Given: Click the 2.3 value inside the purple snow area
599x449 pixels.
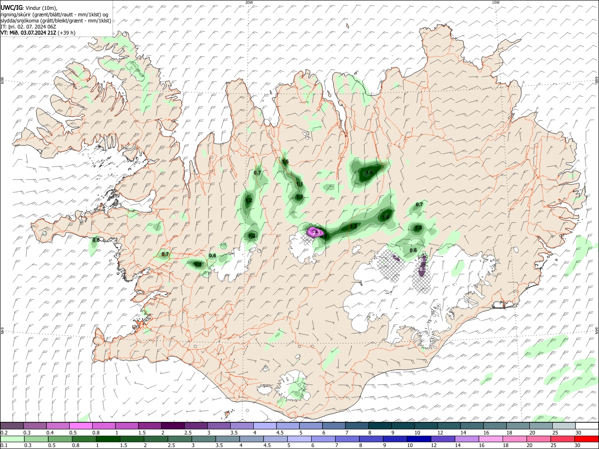Looking at the screenshot, I should pos(316,232).
